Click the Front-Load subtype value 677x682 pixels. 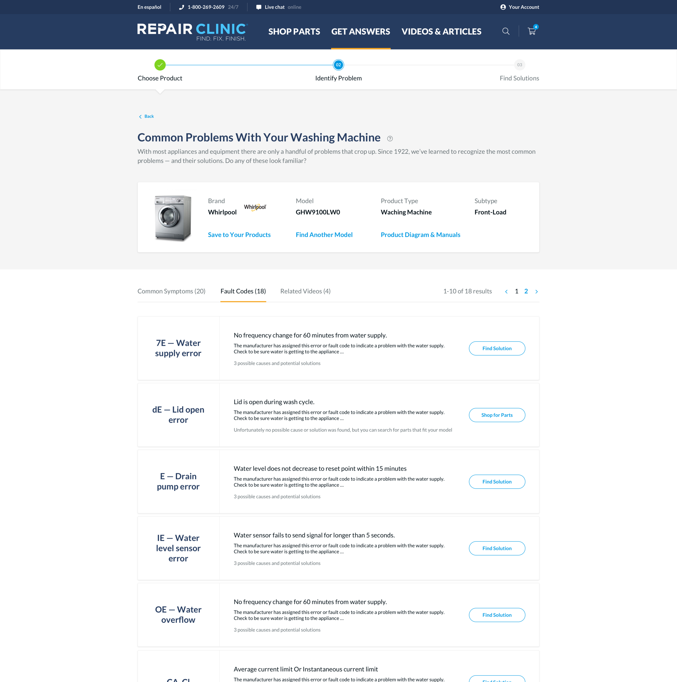click(490, 212)
